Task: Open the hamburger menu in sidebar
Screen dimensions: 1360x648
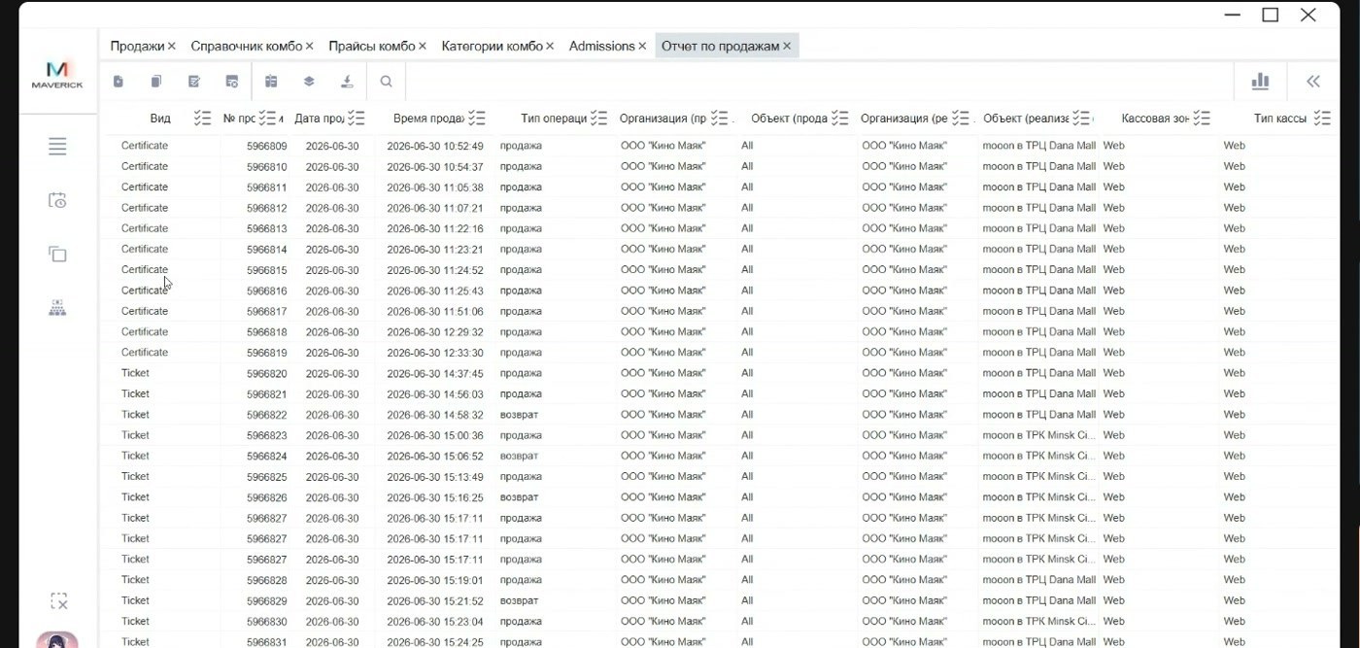Action: [57, 147]
